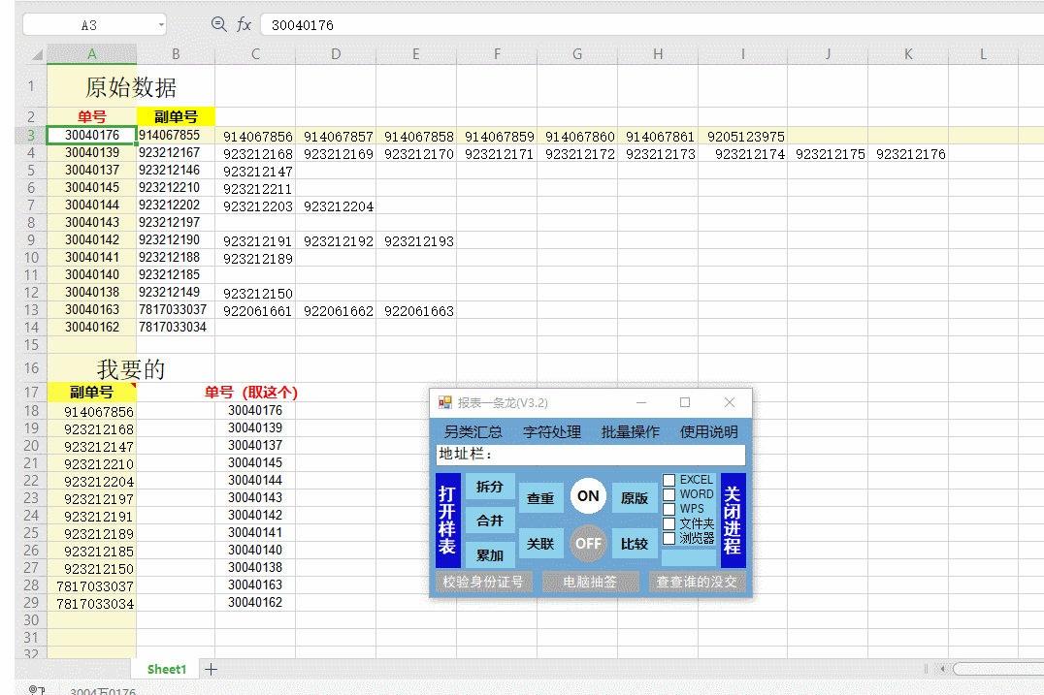1044x695 pixels.
Task: Click the 地址栏 input field
Action: click(591, 455)
